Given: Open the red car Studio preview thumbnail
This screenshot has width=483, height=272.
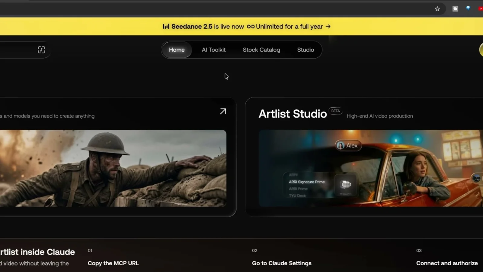Looking at the screenshot, I should click(371, 168).
